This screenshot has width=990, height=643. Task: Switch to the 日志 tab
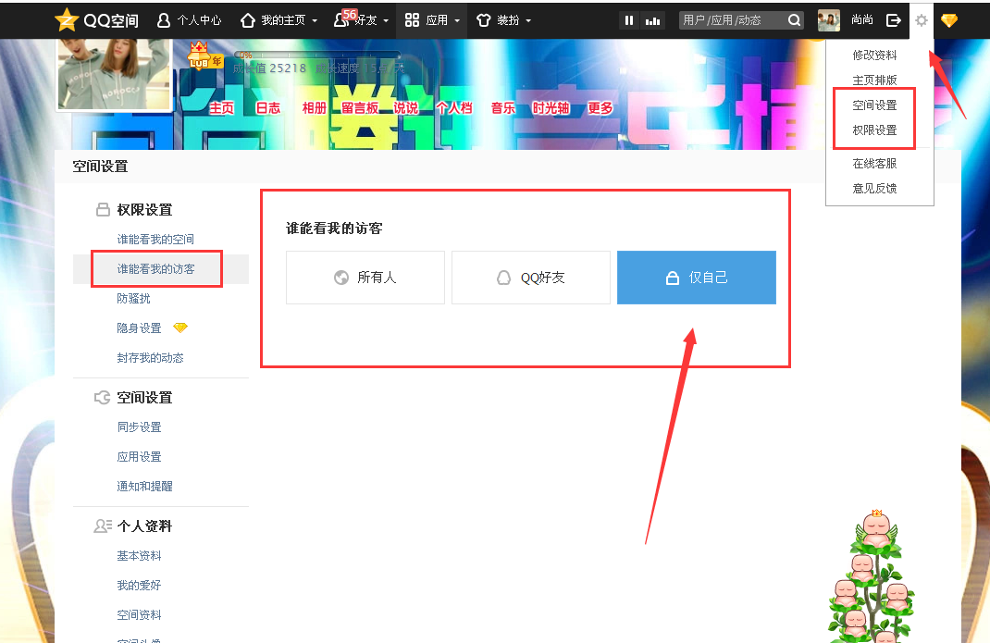click(267, 108)
